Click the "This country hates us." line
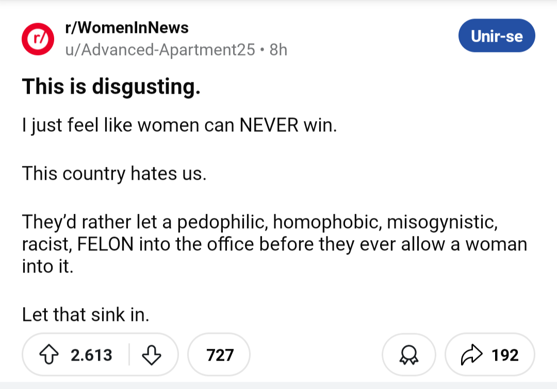Screen dimensions: 557x389 click(114, 174)
